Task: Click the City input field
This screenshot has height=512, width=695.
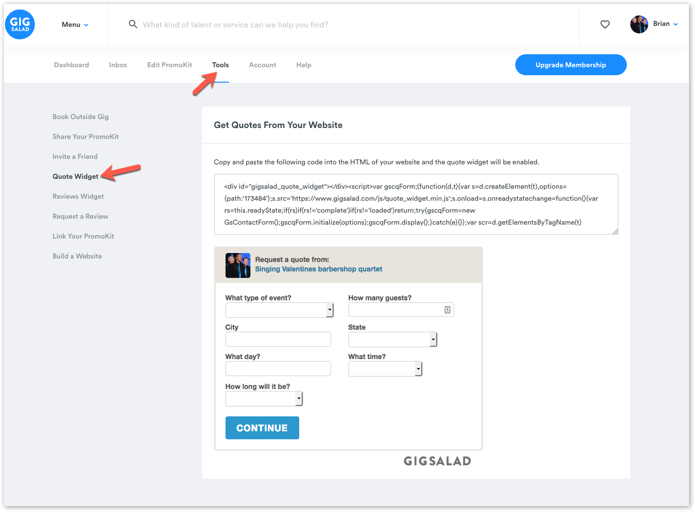Action: click(278, 339)
